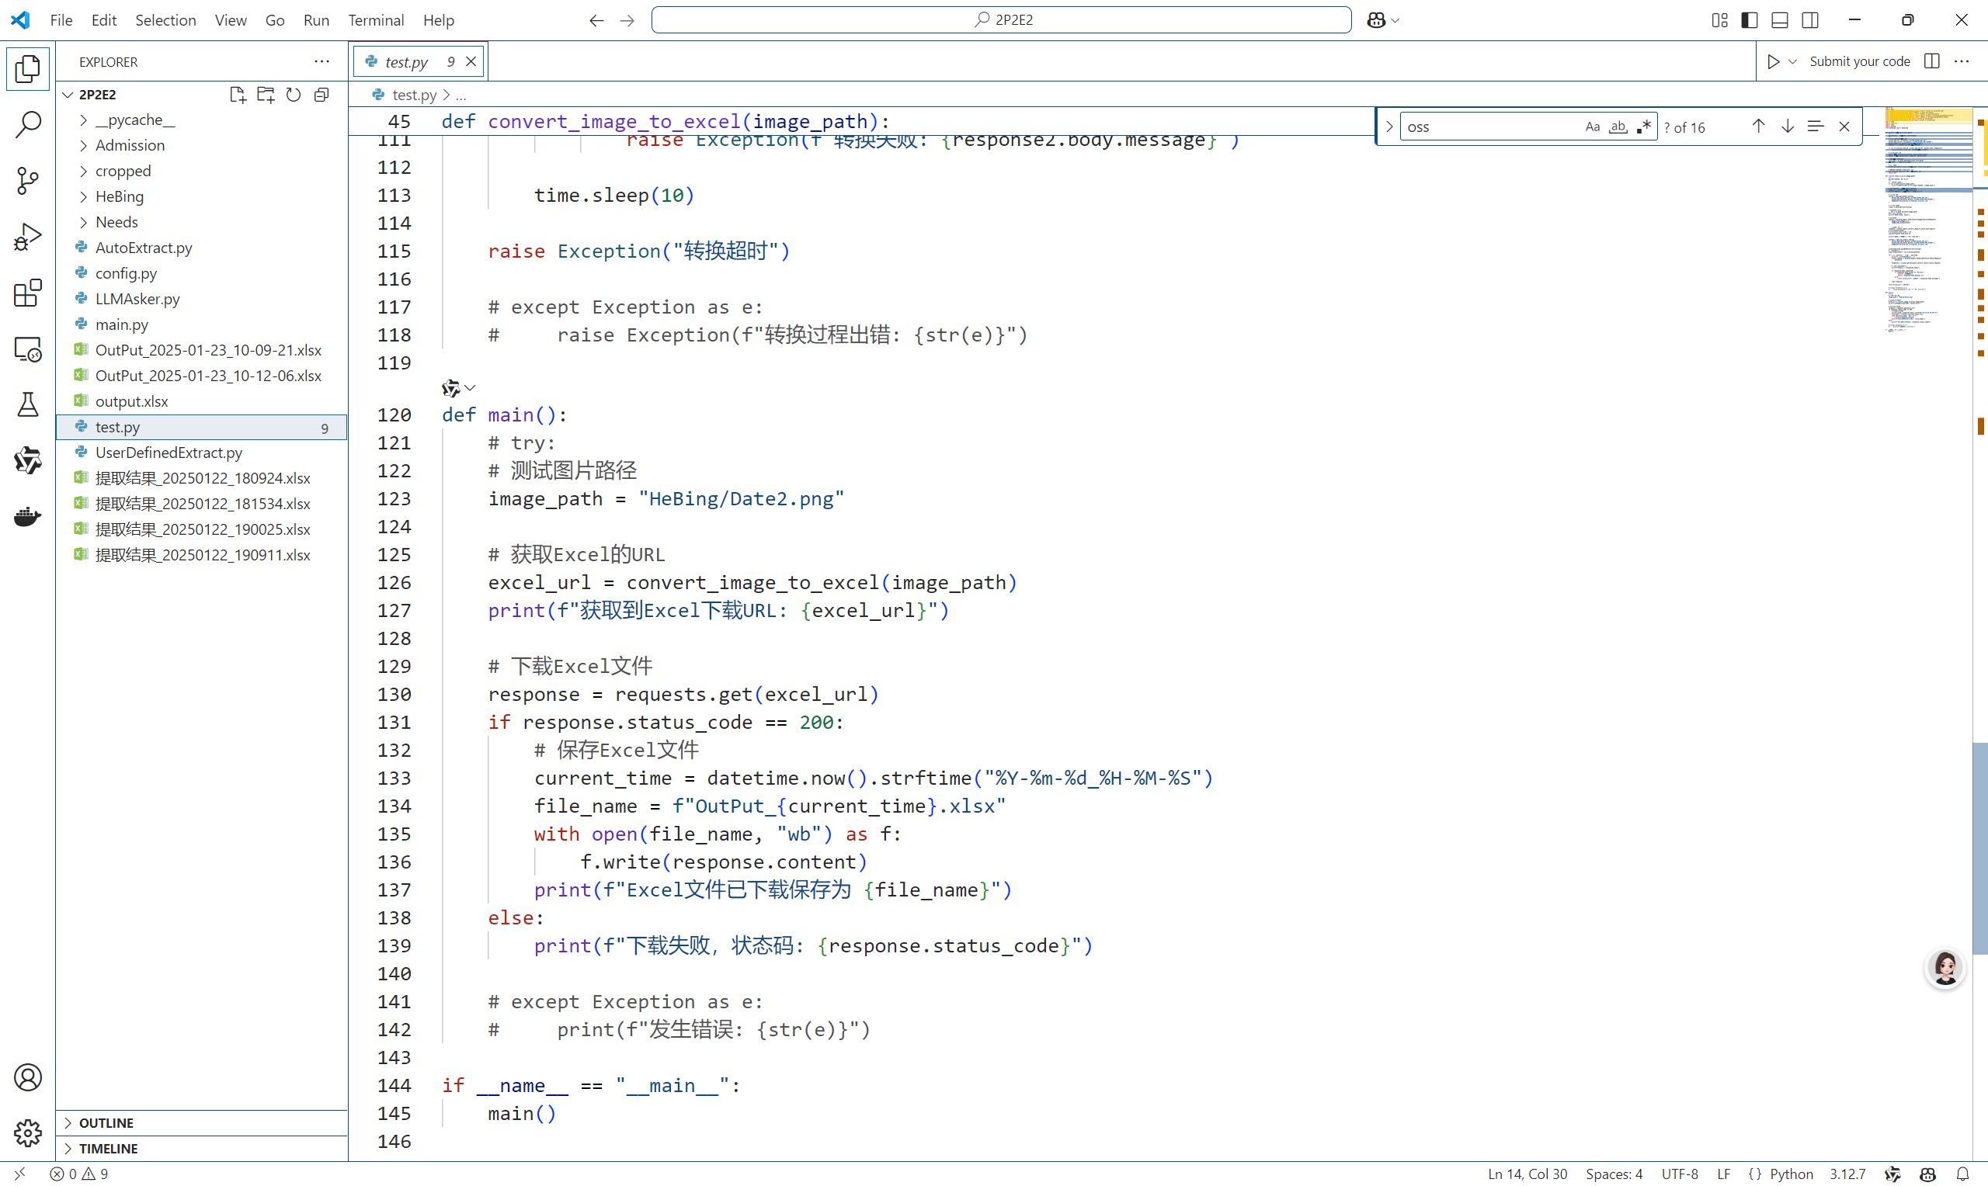Click Python language mode in status bar
The width and height of the screenshot is (1988, 1186).
(x=1791, y=1174)
